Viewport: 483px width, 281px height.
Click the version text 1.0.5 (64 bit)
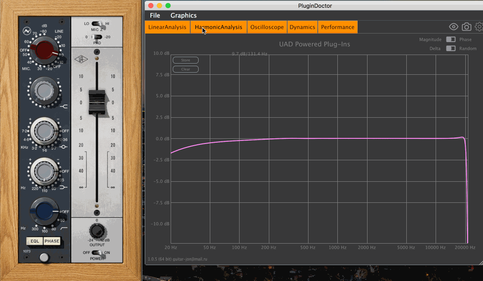click(x=159, y=259)
